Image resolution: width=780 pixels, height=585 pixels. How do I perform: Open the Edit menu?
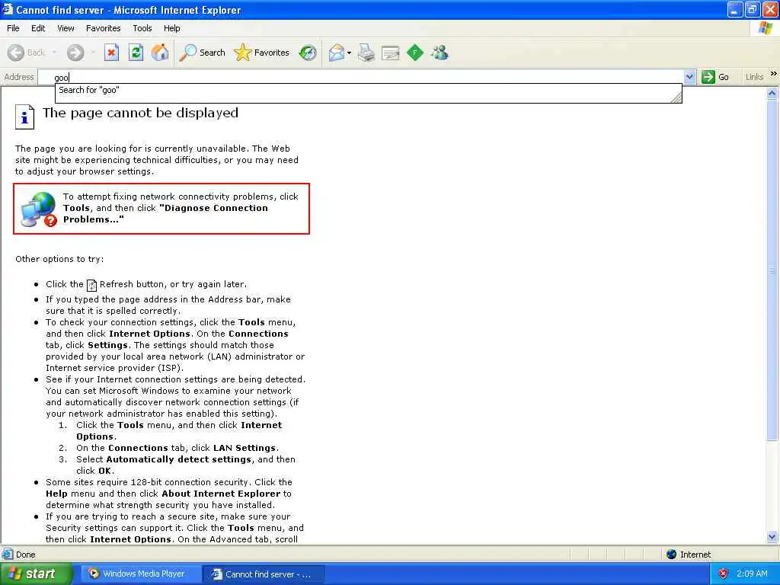point(38,28)
